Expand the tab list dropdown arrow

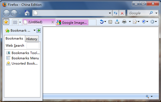coord(20,22)
